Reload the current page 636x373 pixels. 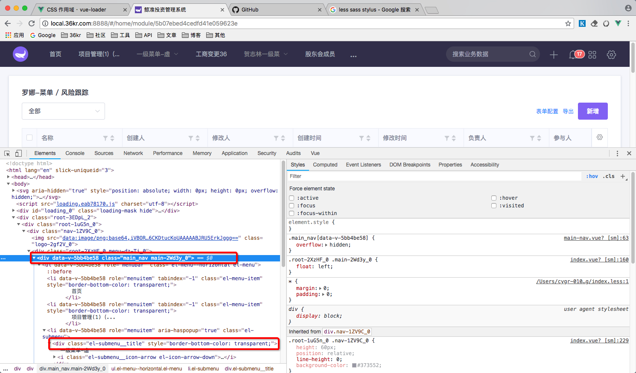(32, 23)
